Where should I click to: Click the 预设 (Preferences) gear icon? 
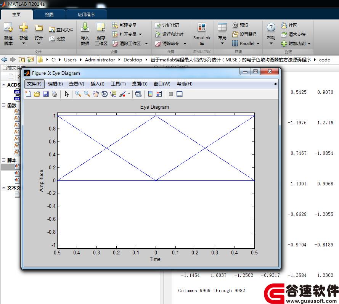tap(235, 25)
